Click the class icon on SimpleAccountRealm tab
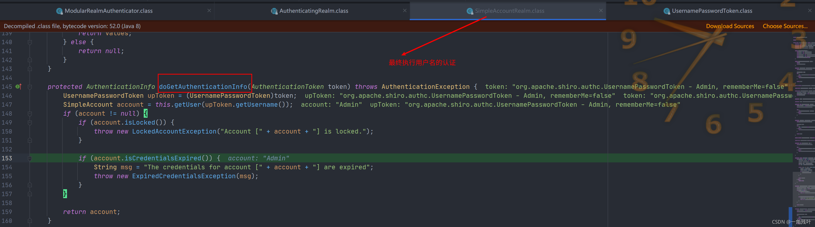Viewport: 815px width, 227px height. 470,11
